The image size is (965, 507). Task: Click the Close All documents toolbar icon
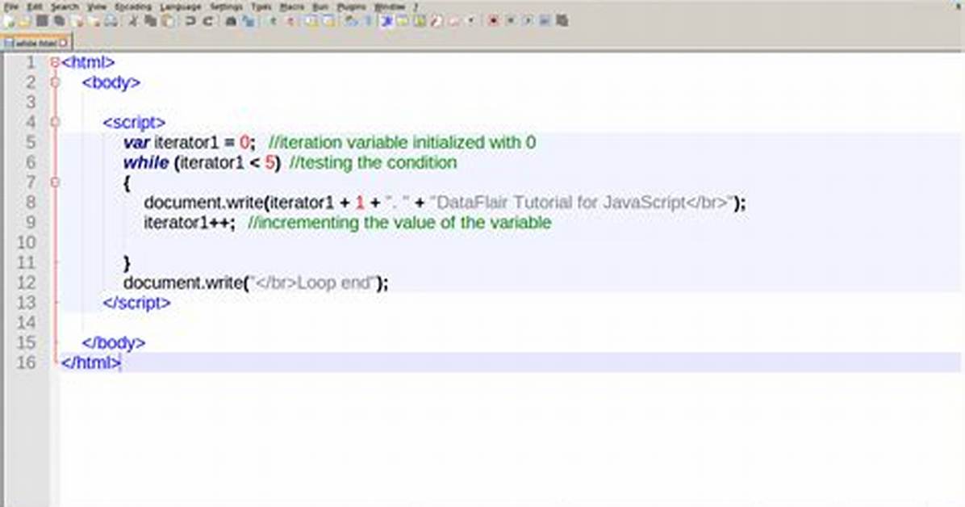94,21
